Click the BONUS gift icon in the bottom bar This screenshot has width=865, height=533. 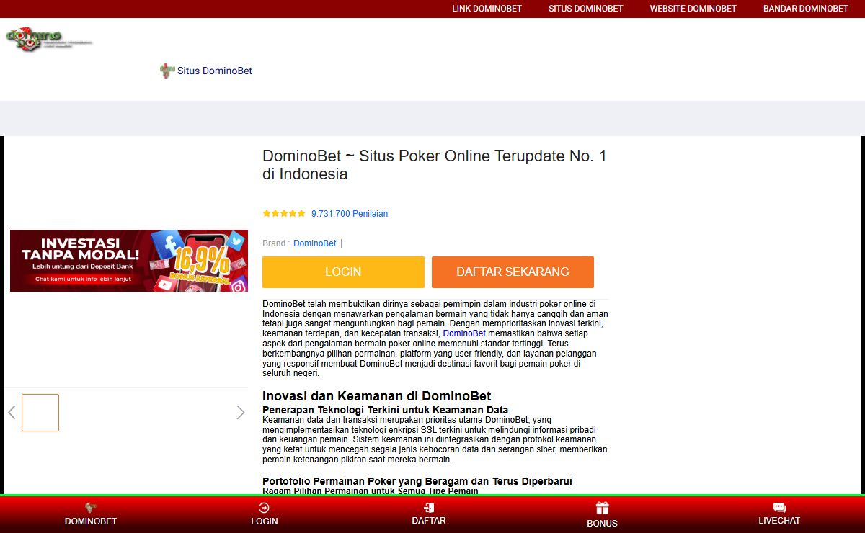pyautogui.click(x=602, y=509)
